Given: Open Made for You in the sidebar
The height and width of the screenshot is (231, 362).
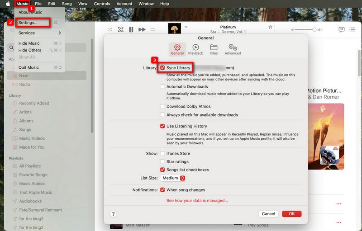Looking at the screenshot, I should [47, 147].
